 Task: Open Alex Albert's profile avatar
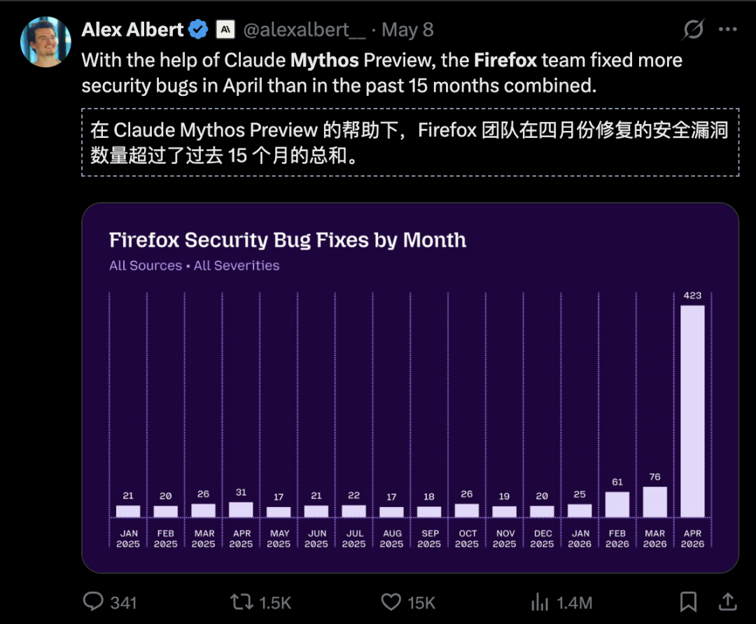(45, 42)
